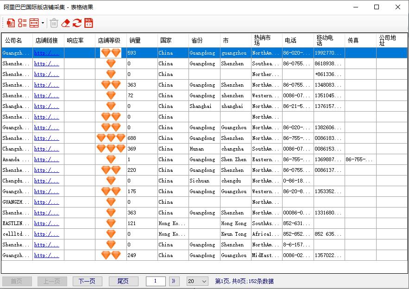
Task: Click the export to file toolbar icon
Action: coord(11,23)
